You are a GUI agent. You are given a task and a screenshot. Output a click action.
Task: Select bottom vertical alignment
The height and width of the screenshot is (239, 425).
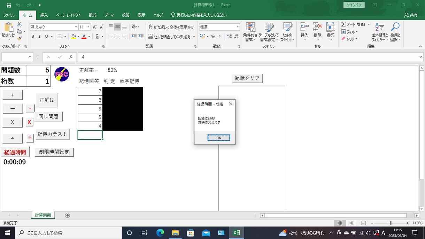tap(124, 27)
